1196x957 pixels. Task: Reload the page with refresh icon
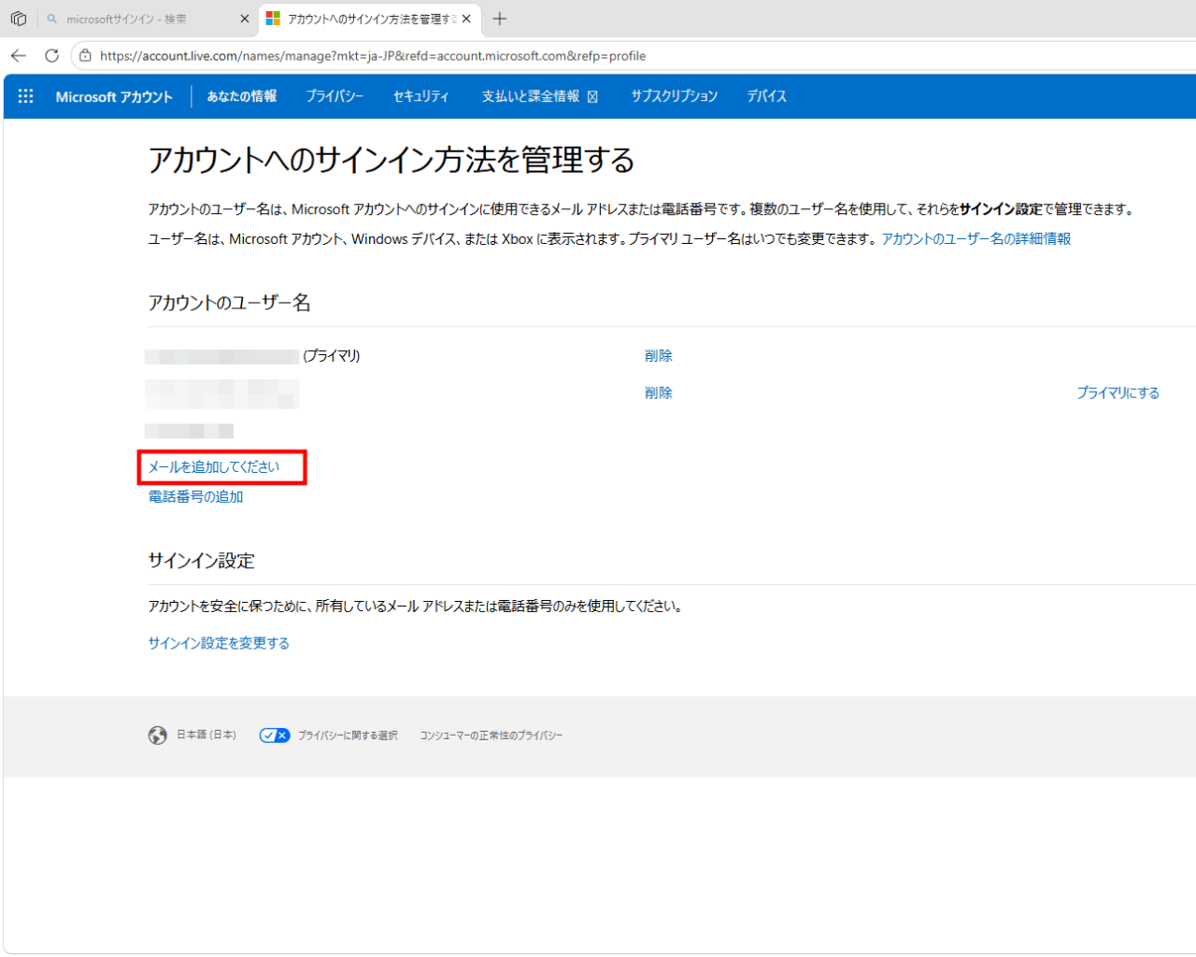pyautogui.click(x=51, y=56)
